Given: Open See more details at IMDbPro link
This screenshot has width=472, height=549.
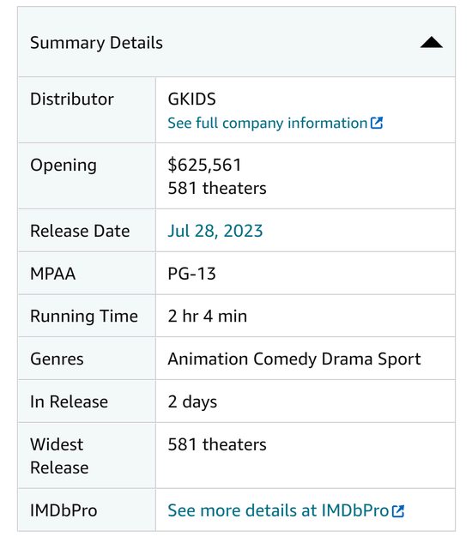Looking at the screenshot, I should 278,510.
